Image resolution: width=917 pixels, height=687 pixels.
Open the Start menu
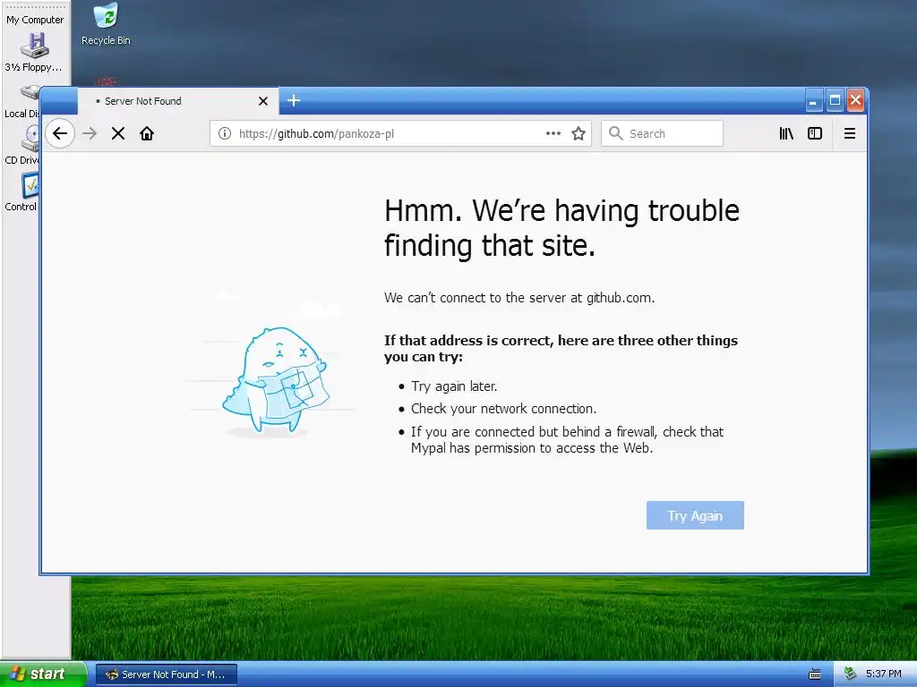coord(42,674)
